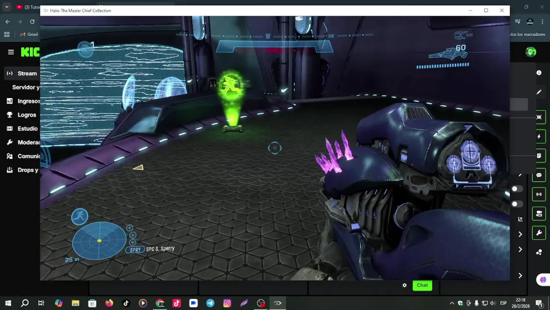Toggle the switch beside the broadcast signal icon

pyautogui.click(x=516, y=189)
